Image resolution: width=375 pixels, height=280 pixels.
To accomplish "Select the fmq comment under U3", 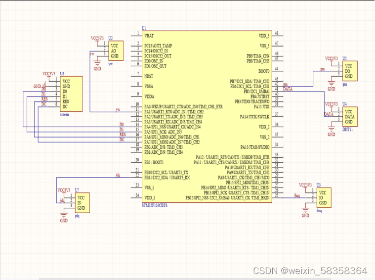I will click(x=319, y=211).
